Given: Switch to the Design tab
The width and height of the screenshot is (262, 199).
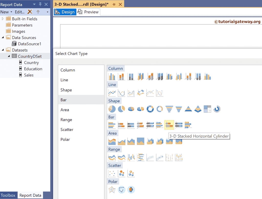Looking at the screenshot, I should point(65,12).
